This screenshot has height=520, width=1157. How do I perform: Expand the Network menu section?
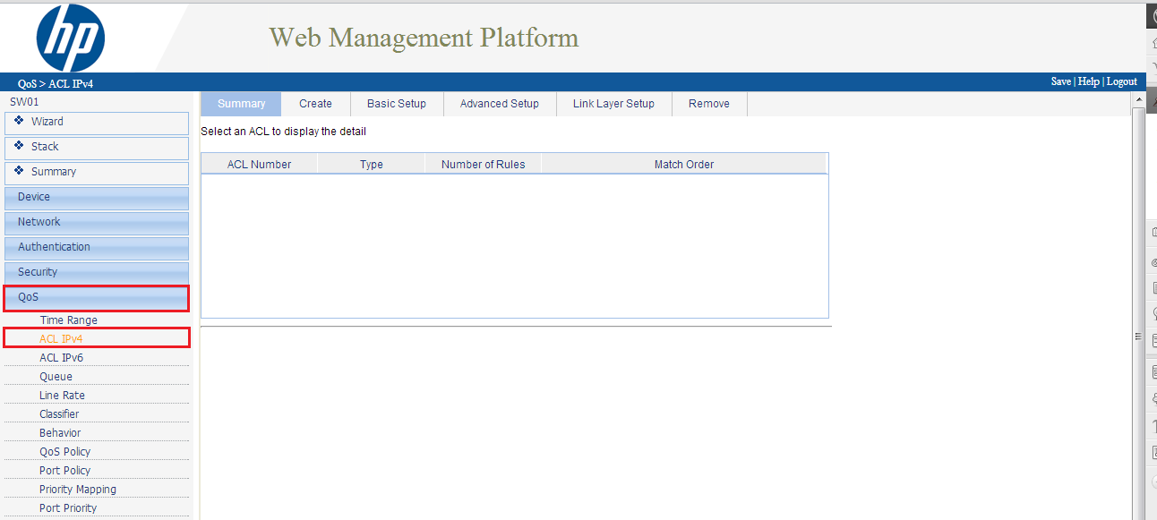[x=97, y=222]
